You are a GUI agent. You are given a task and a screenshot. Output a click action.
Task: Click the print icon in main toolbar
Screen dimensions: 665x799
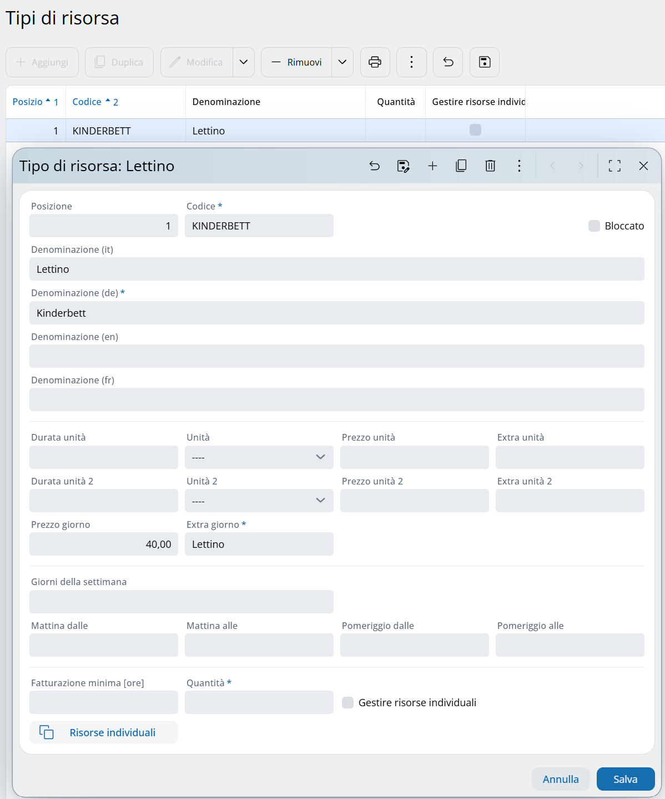click(375, 62)
